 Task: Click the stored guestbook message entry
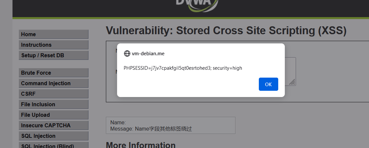(x=170, y=125)
